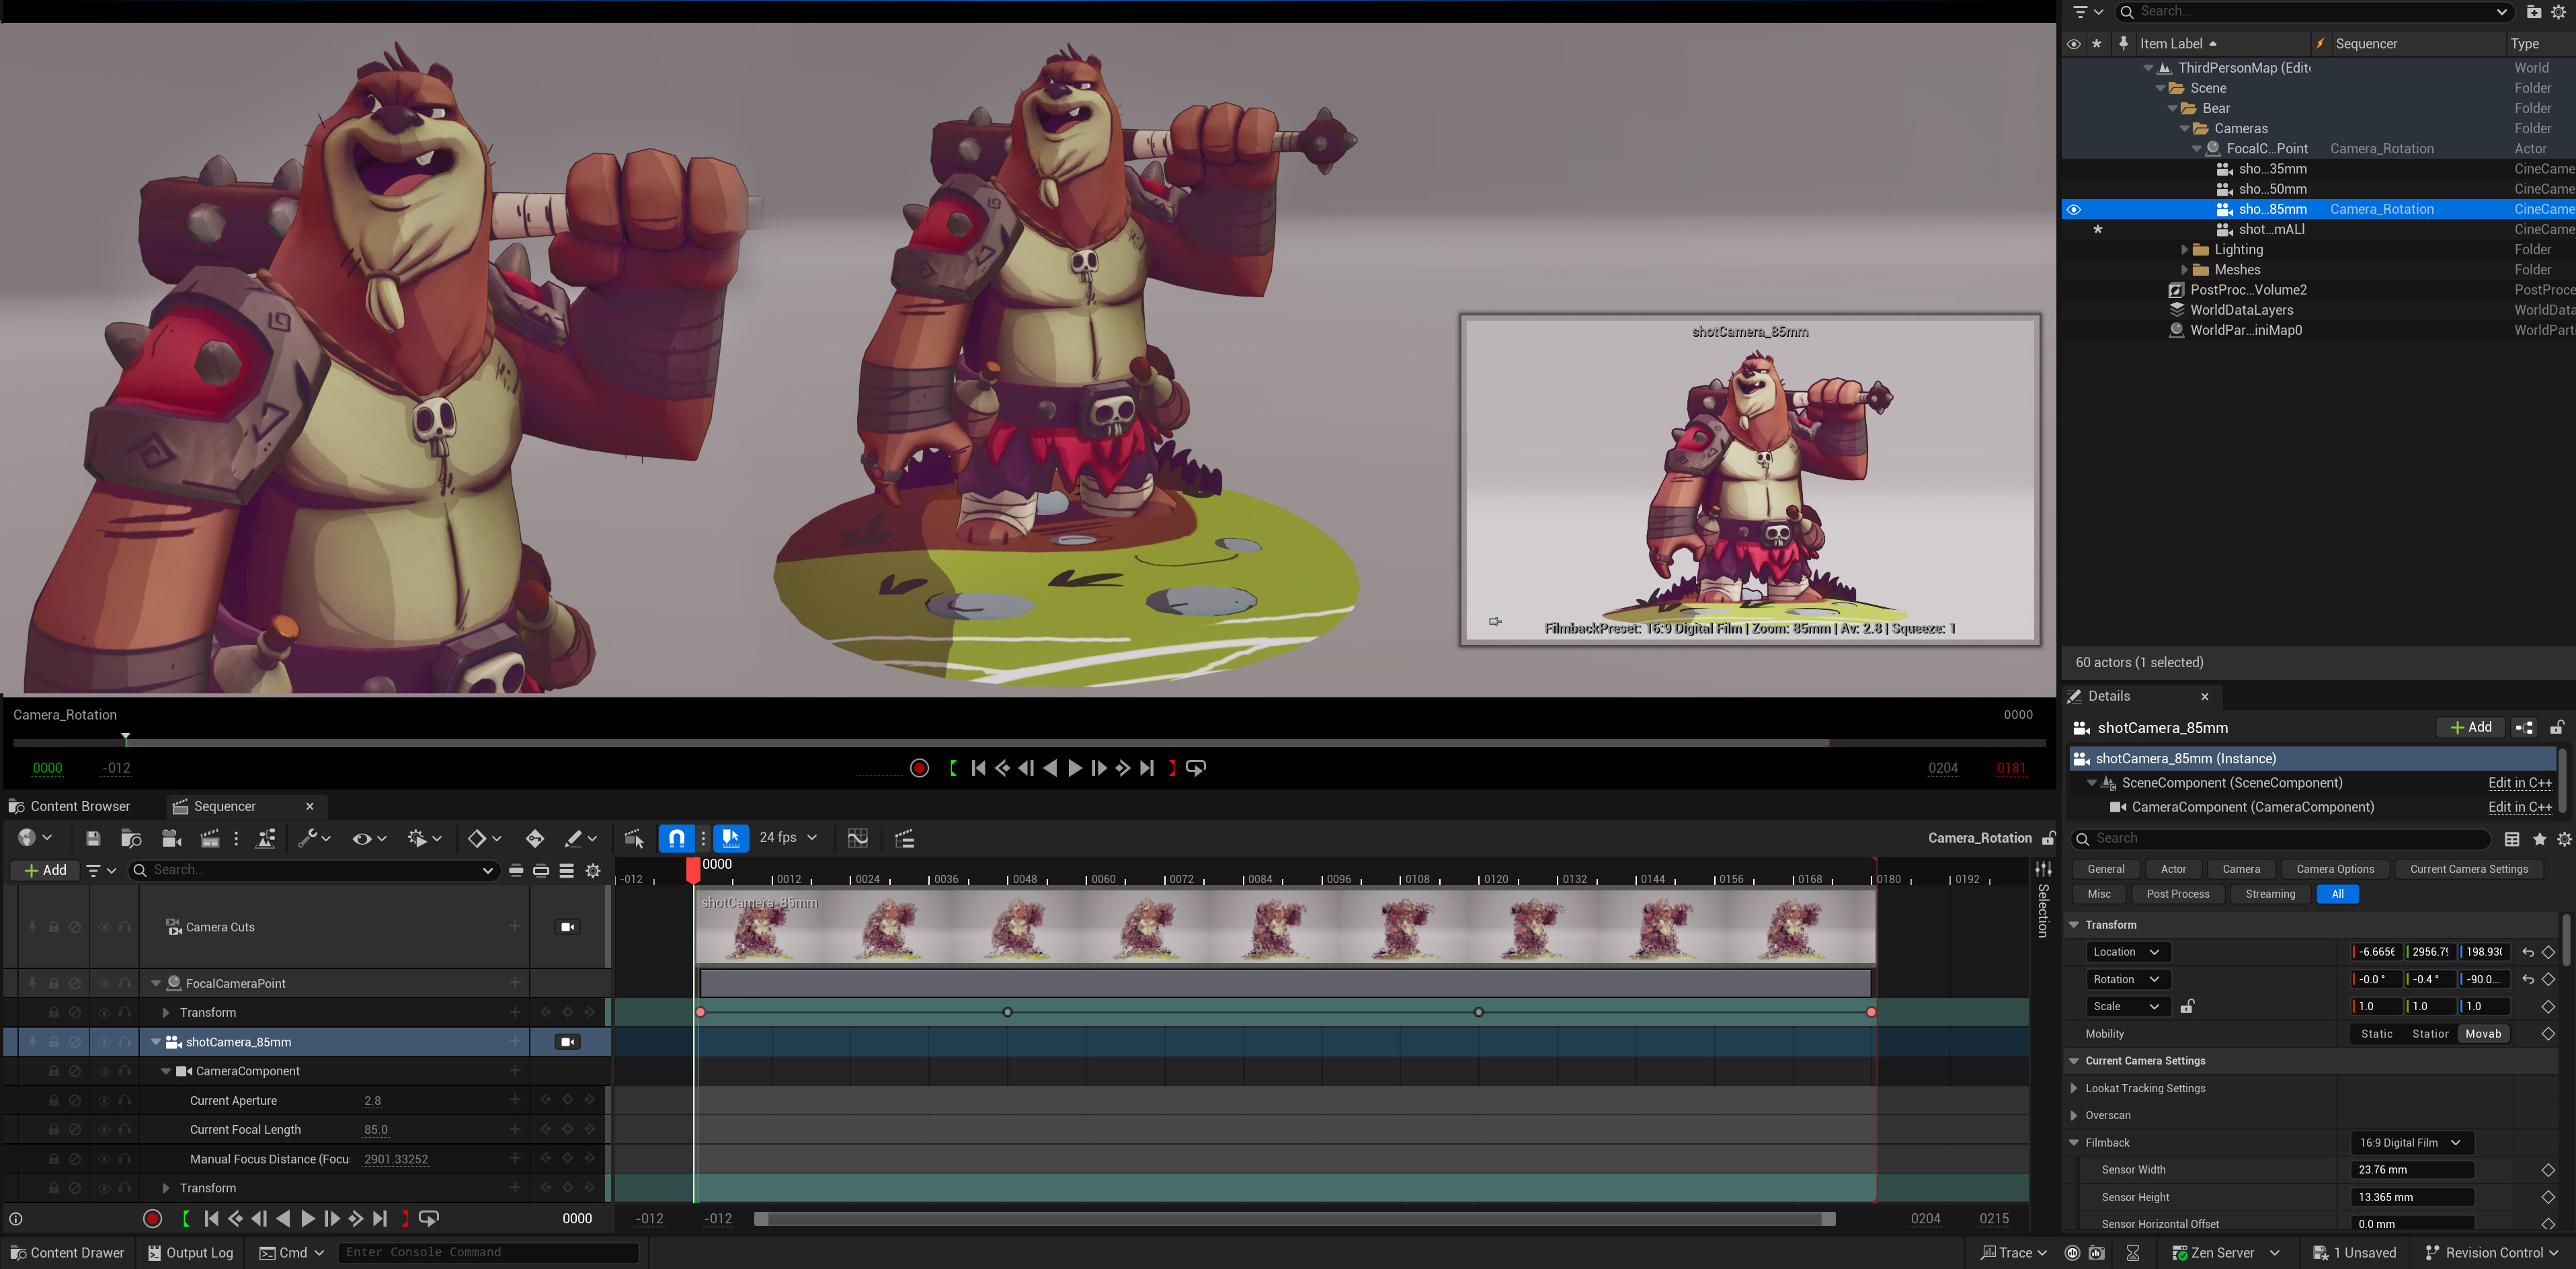Image resolution: width=2576 pixels, height=1269 pixels.
Task: Click the Add track button in Sequencer
Action: [45, 870]
